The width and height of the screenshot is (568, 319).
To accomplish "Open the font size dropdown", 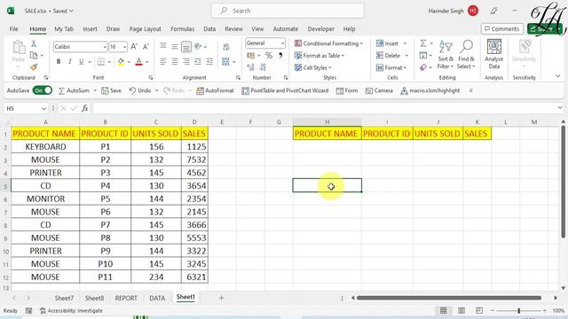I will pyautogui.click(x=124, y=47).
